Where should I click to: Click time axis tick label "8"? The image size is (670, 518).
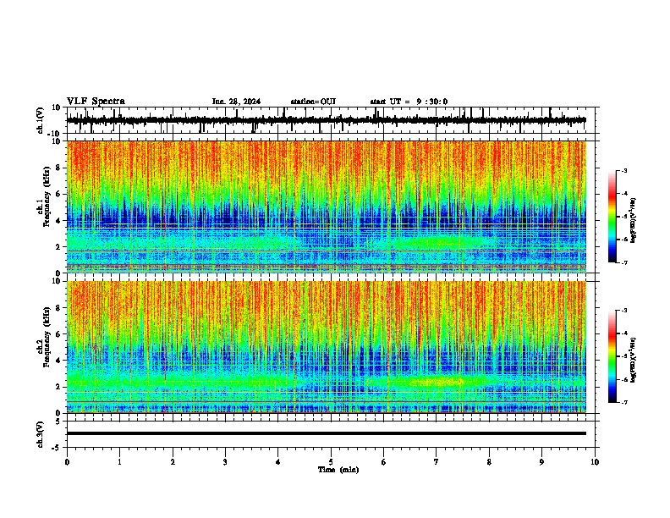tap(489, 462)
